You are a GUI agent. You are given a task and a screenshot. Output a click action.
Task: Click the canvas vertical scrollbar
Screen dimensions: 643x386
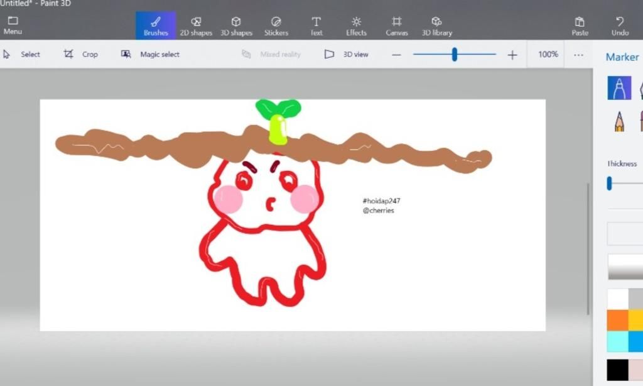588,249
